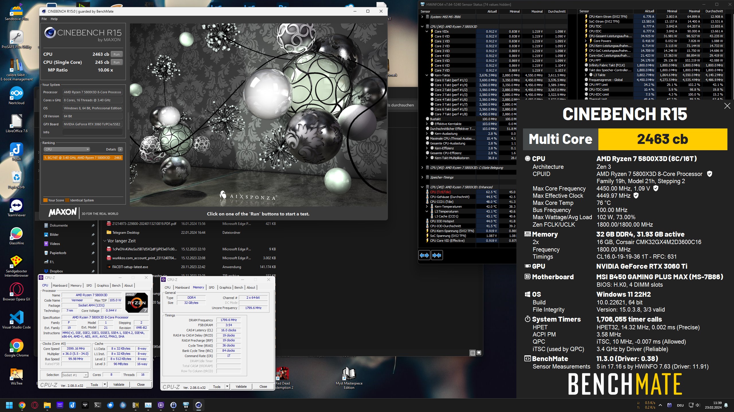Screen dimensions: 734x412
Task: Open Cinebench Help menu
Action: (54, 19)
